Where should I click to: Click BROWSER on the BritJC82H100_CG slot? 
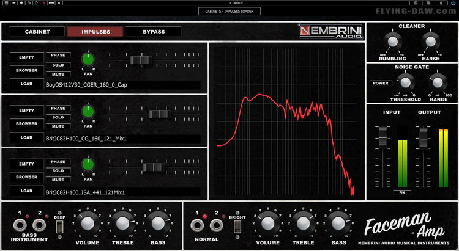click(x=27, y=123)
